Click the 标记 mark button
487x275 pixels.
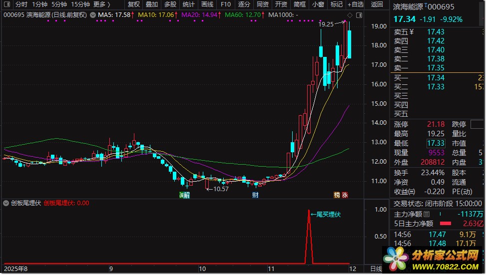coord(336,4)
